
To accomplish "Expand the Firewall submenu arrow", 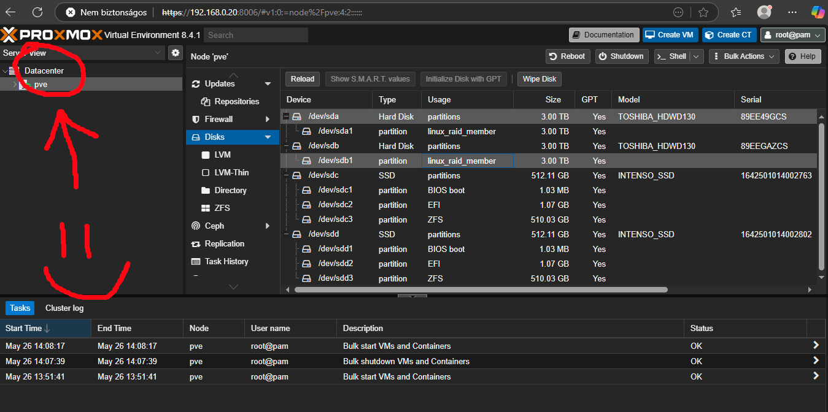I will 268,119.
